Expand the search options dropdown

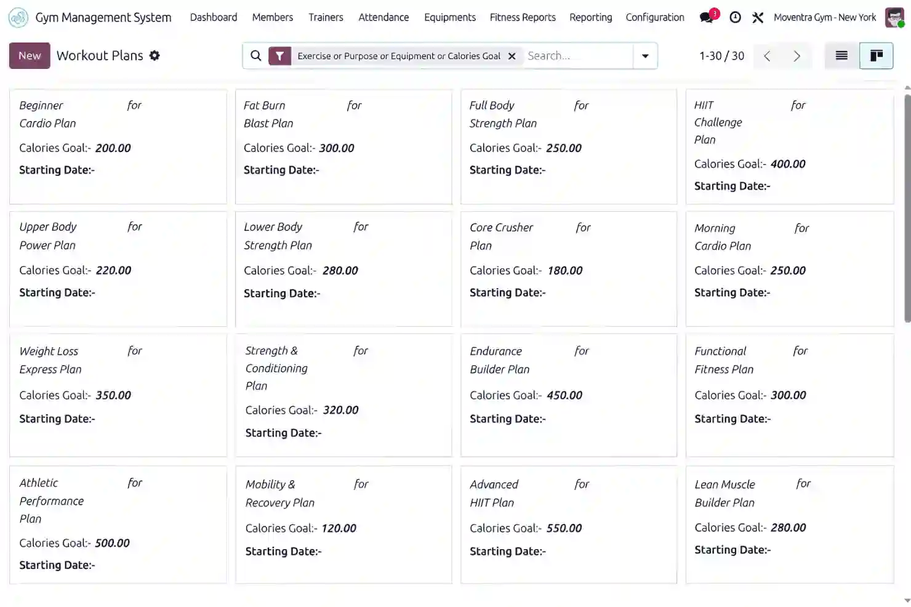(645, 56)
